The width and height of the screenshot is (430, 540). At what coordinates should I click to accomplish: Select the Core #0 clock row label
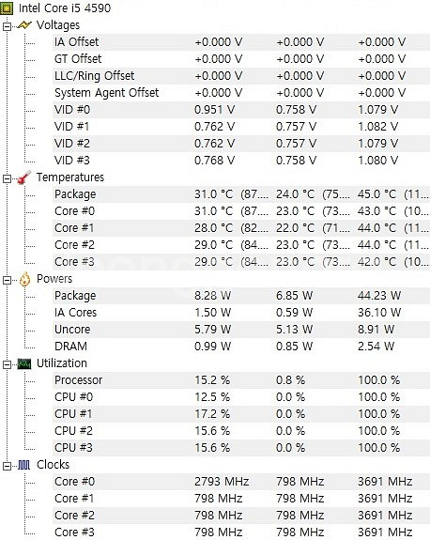[x=74, y=482]
